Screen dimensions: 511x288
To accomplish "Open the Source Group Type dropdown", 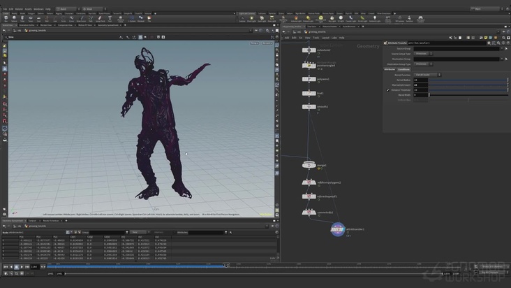I will [x=423, y=53].
